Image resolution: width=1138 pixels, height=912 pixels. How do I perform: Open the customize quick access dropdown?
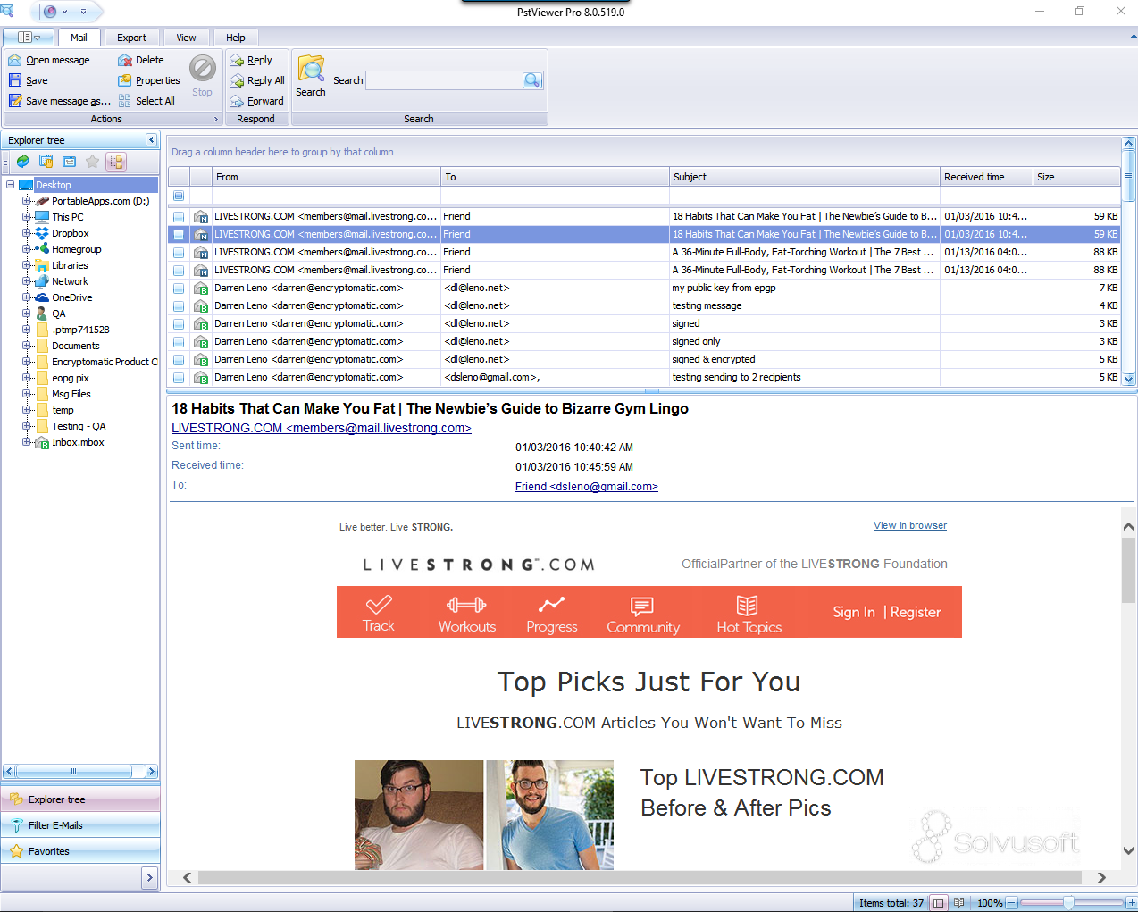point(84,12)
